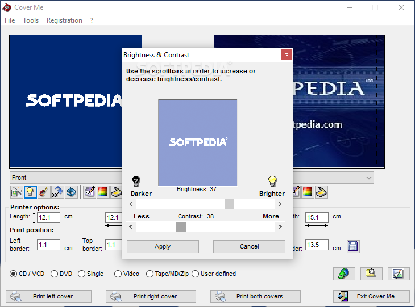Click the blue undo arrow icon

(x=71, y=192)
